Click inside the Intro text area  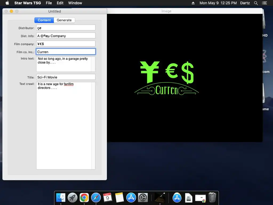click(x=64, y=64)
